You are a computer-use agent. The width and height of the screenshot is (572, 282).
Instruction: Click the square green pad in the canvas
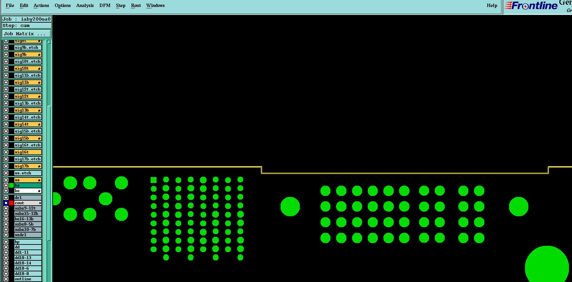pos(154,180)
